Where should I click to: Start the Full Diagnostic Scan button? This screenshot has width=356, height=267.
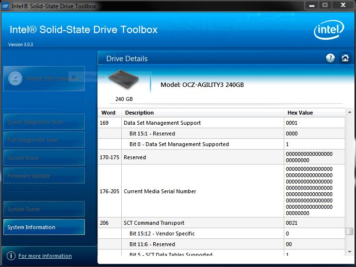click(44, 139)
